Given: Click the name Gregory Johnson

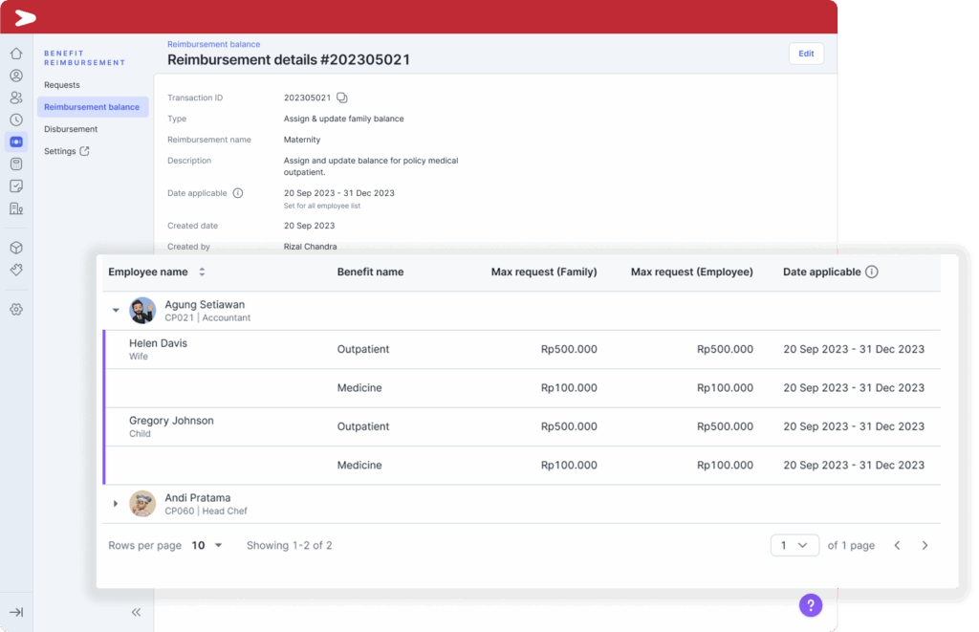Looking at the screenshot, I should point(171,421).
